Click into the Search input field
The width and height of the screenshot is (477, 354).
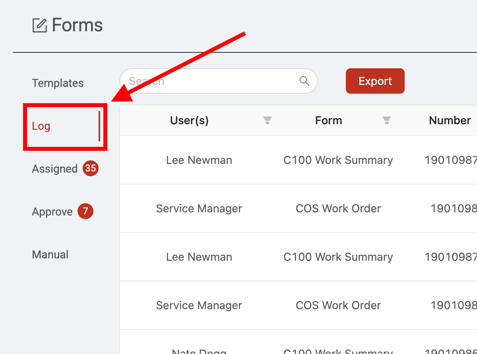coord(219,81)
